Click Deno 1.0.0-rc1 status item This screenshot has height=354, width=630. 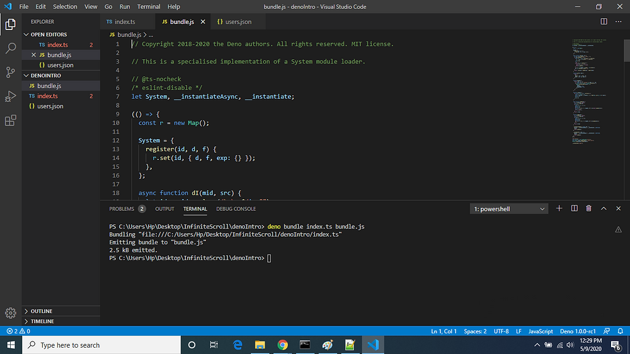[578, 331]
